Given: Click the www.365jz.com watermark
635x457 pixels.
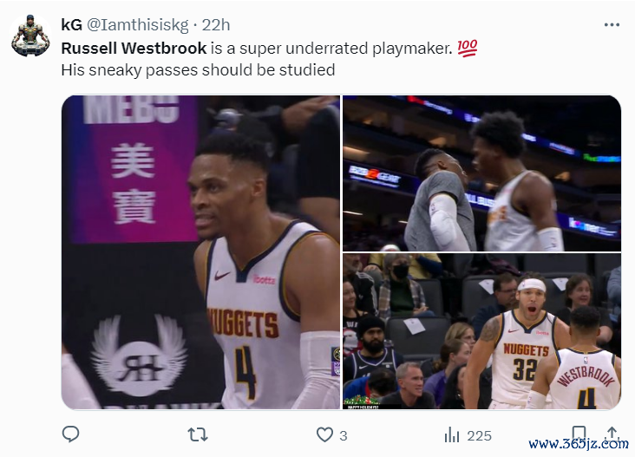Looking at the screenshot, I should [x=579, y=444].
